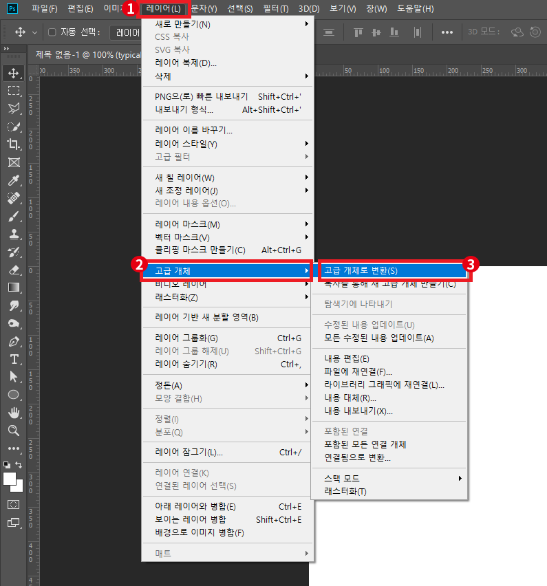Viewport: 547px width, 586px height.
Task: Choose 레이어 잠그기(L)... entry
Action: (x=228, y=452)
